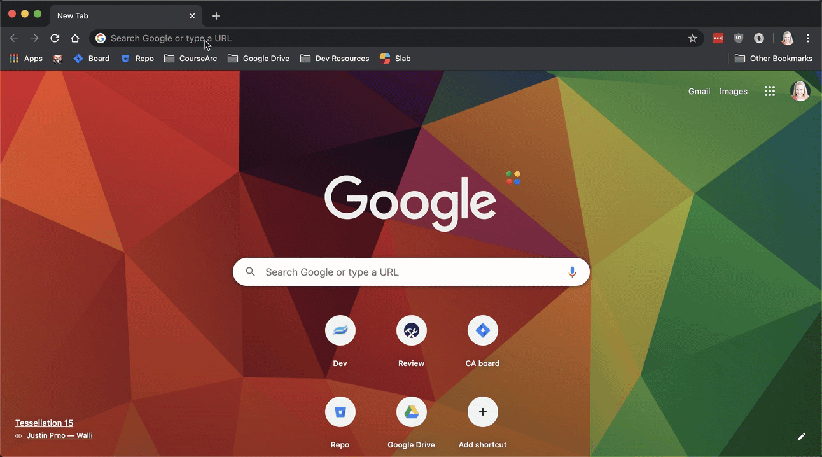Open the Chrome profile avatar in toolbar

(x=788, y=38)
